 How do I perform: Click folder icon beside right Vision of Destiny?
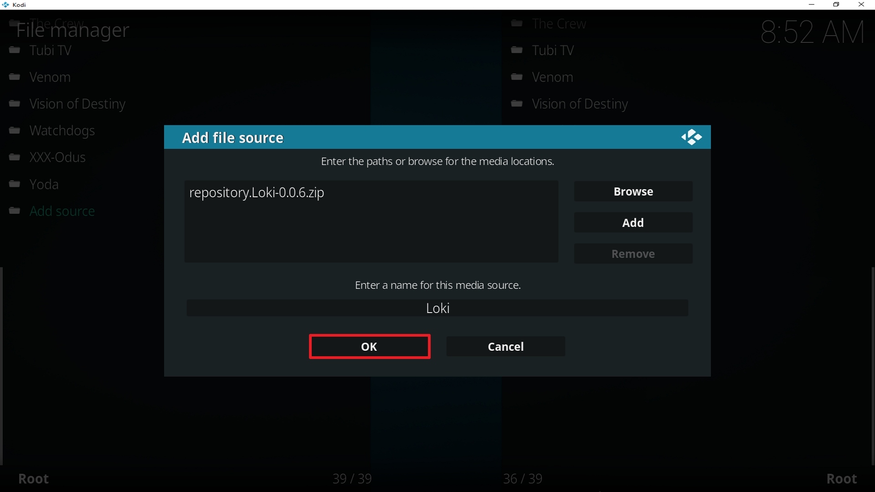[517, 104]
